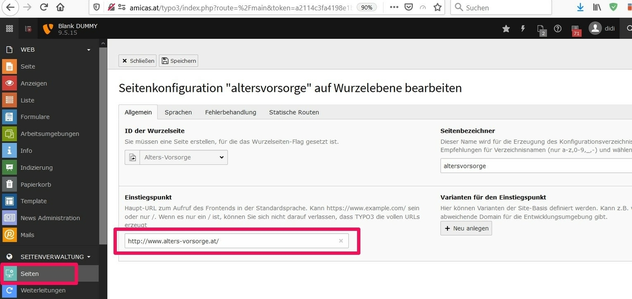Screen dimensions: 632x299
Task: Bookmark this page with browser star
Action: coord(438,7)
